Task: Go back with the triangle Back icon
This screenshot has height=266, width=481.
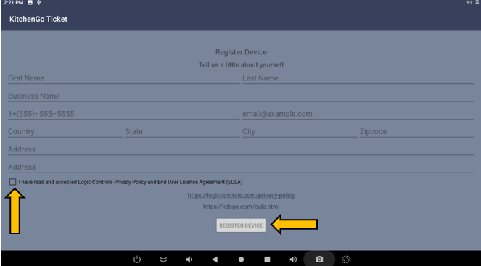Action: [x=215, y=259]
